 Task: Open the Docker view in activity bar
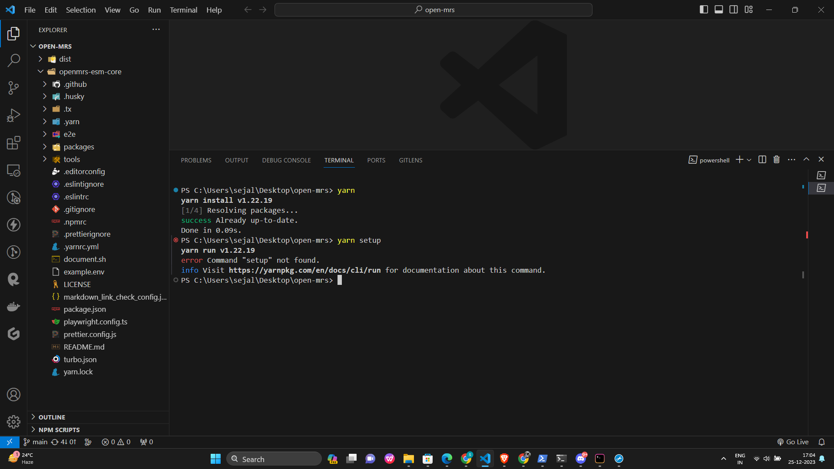pos(13,307)
